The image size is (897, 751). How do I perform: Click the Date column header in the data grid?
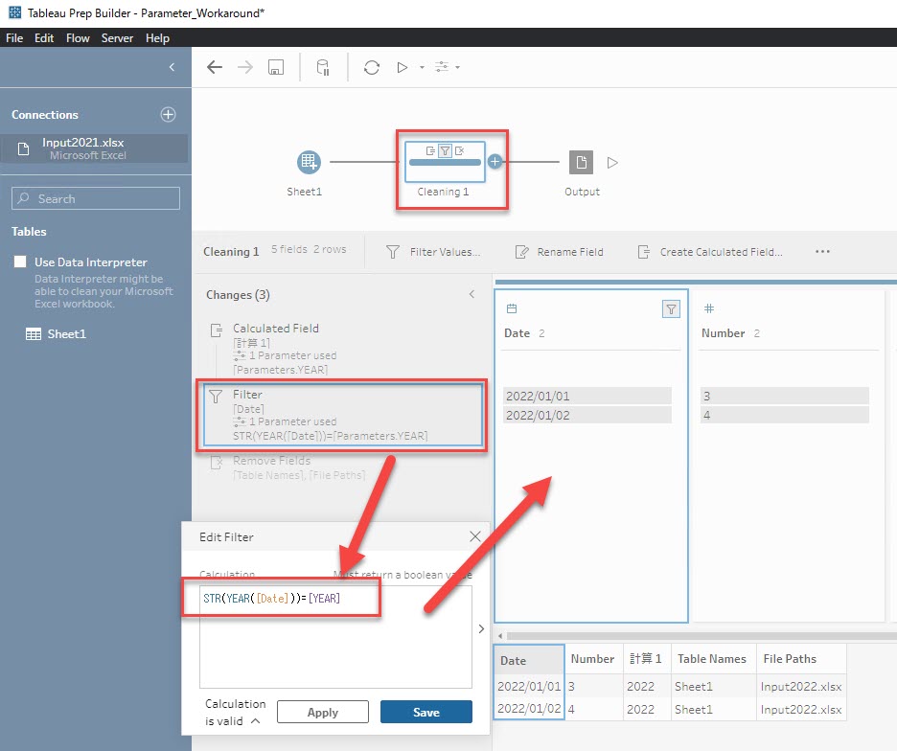click(529, 660)
